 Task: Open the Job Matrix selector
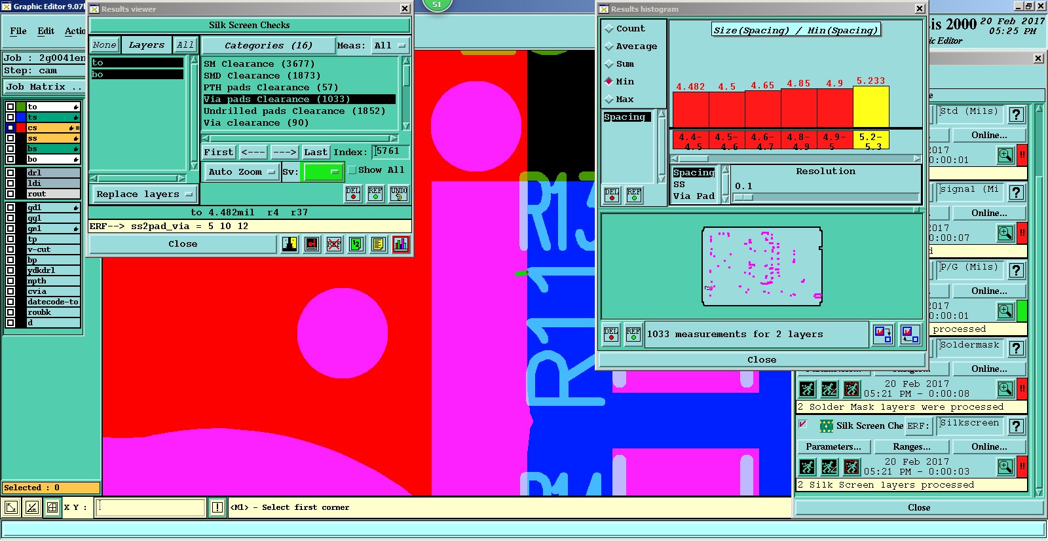[44, 87]
